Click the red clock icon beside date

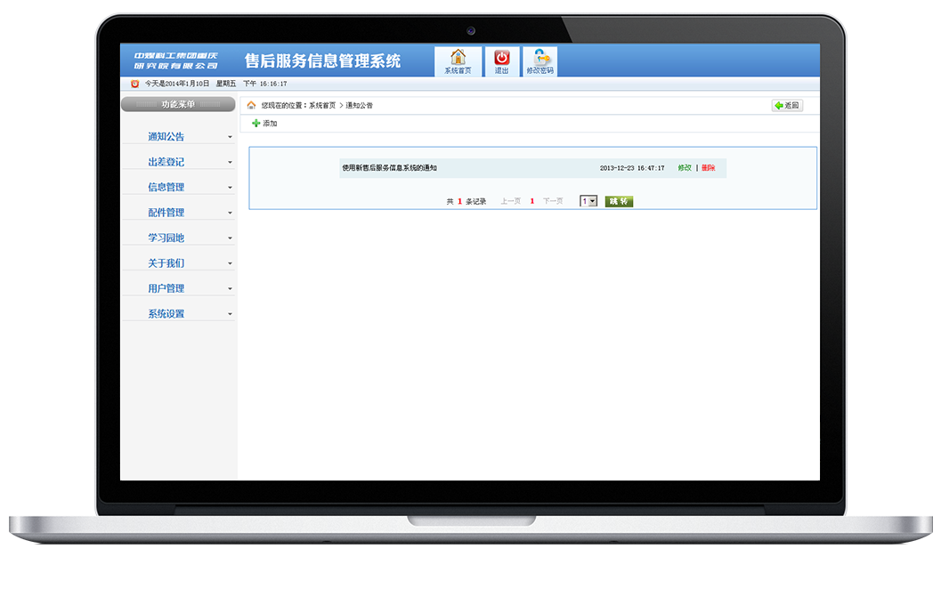pyautogui.click(x=135, y=84)
